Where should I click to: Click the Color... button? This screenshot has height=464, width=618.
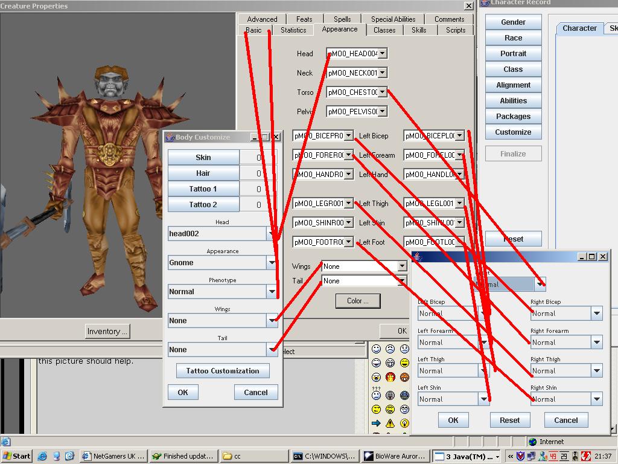(x=359, y=301)
